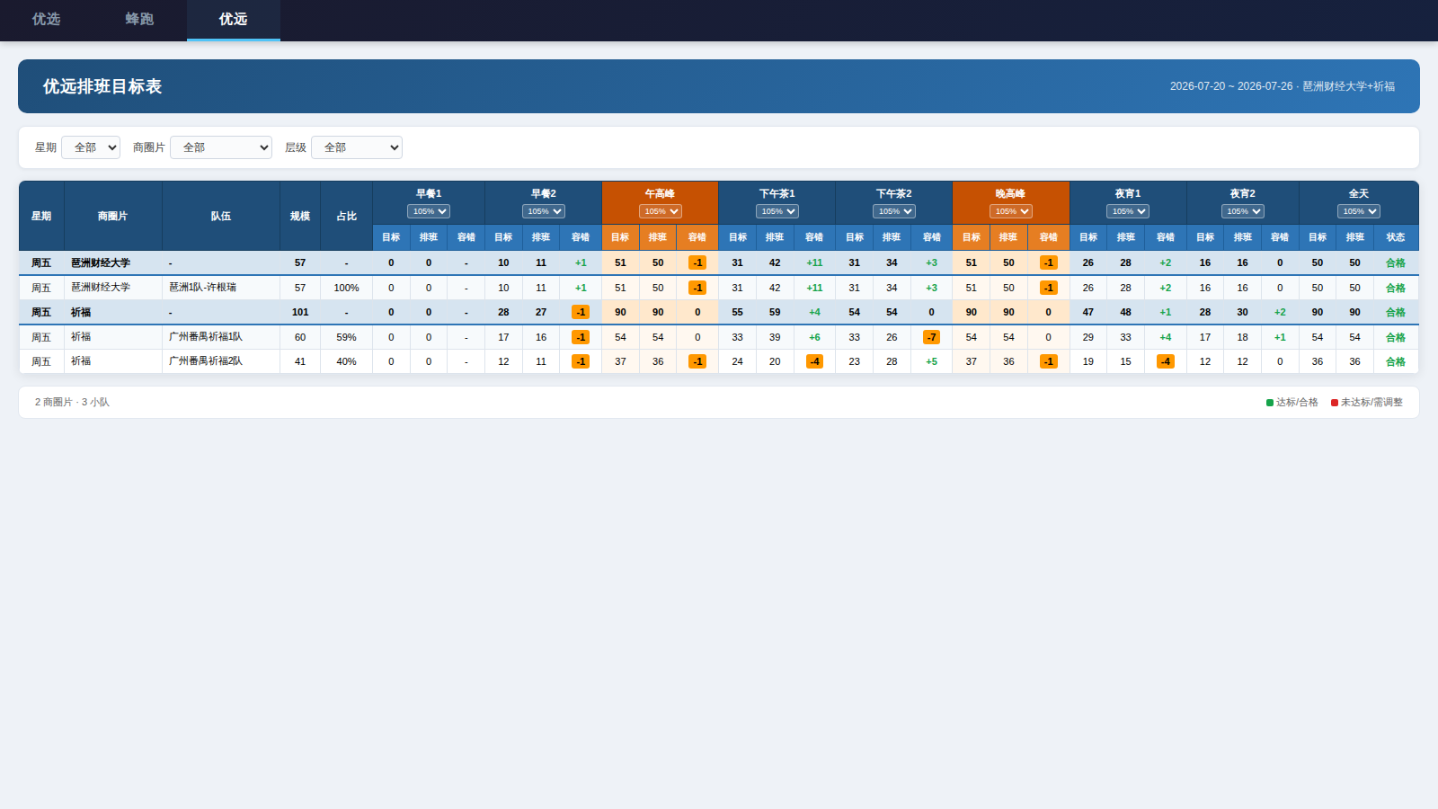Click the 40% share cell

(347, 361)
